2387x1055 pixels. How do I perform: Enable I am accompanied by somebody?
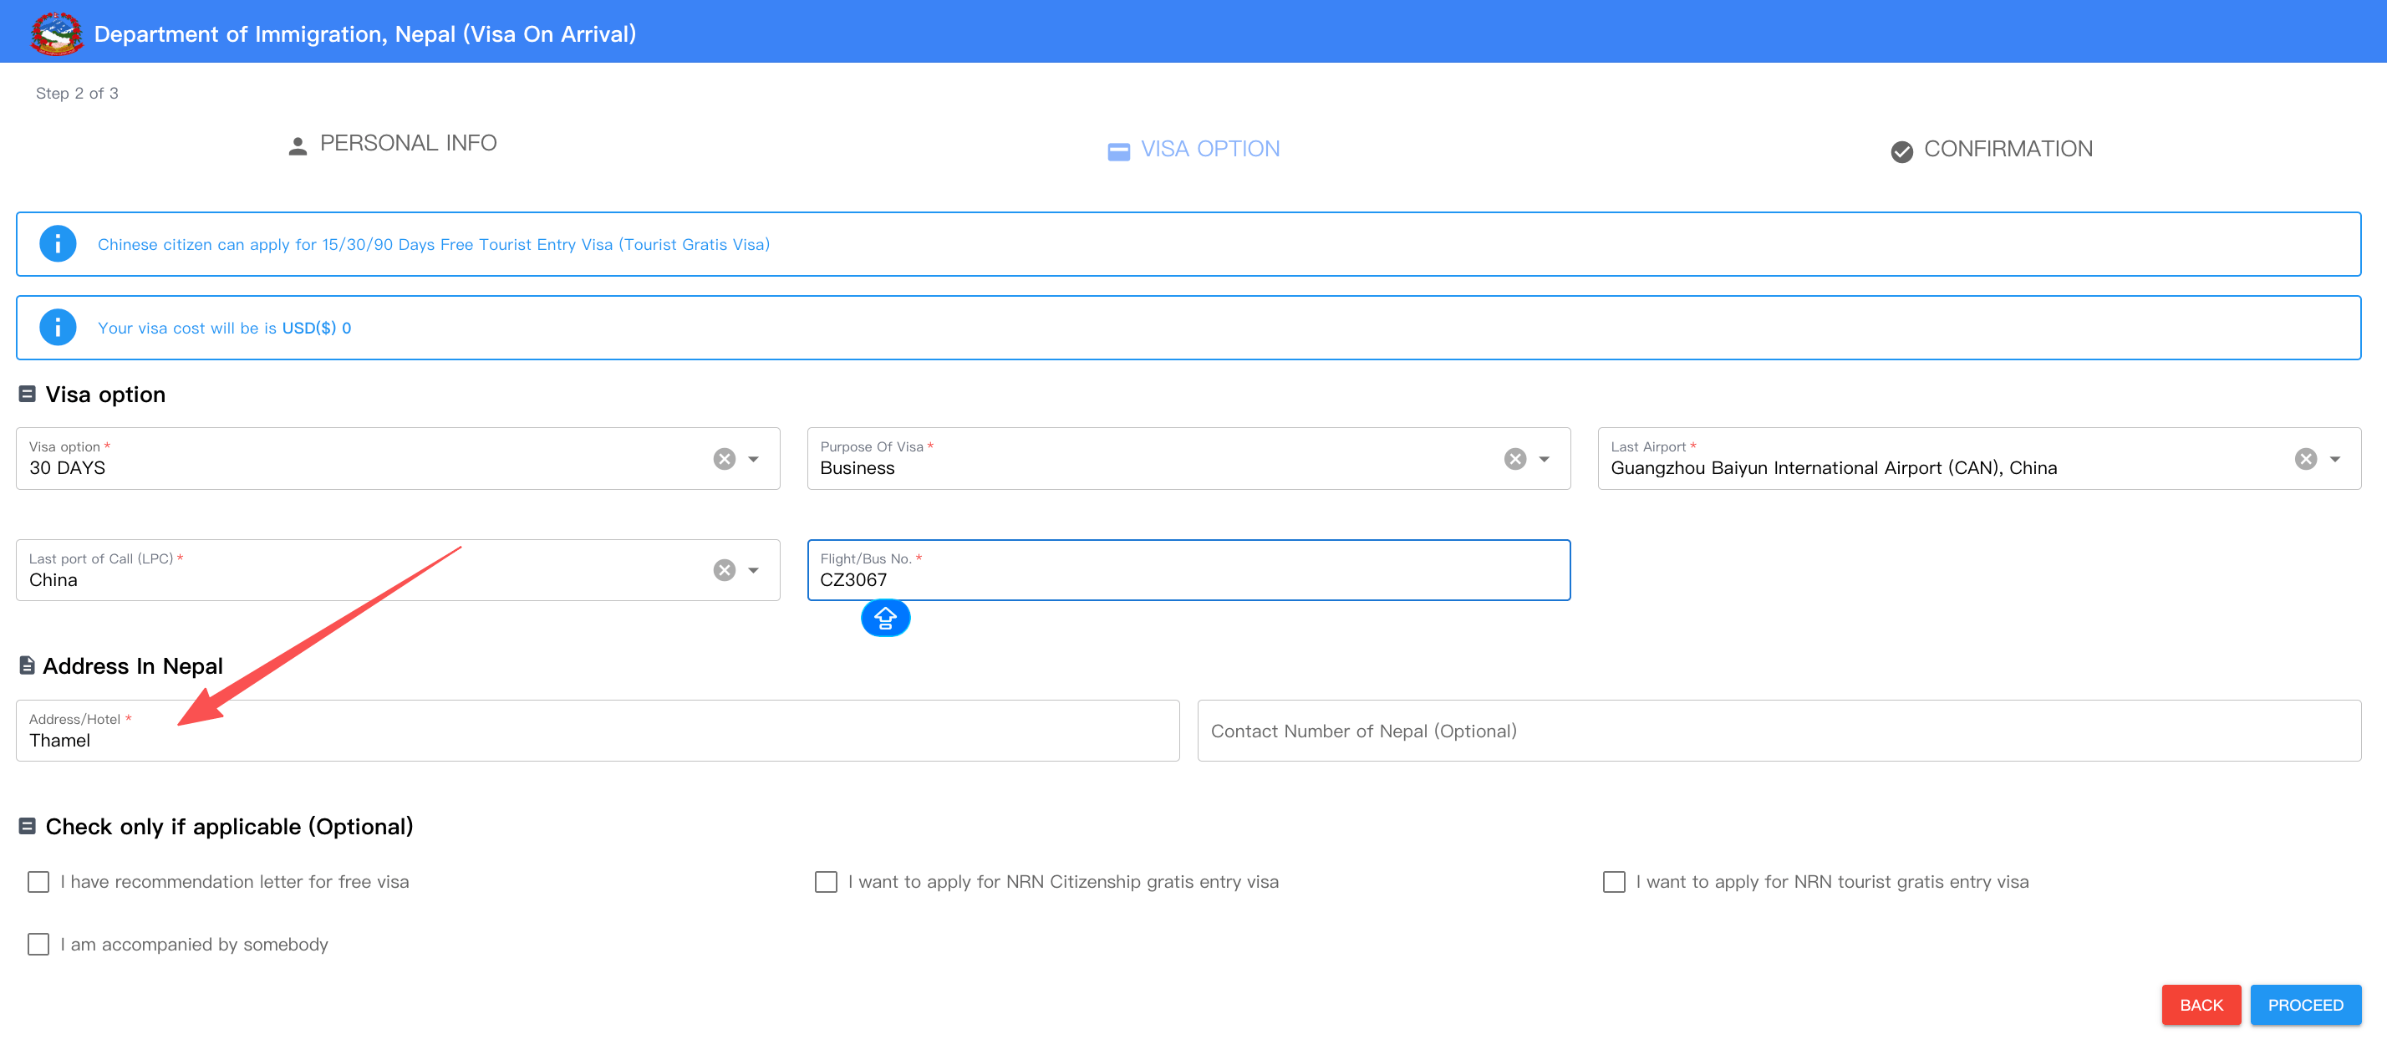(38, 944)
